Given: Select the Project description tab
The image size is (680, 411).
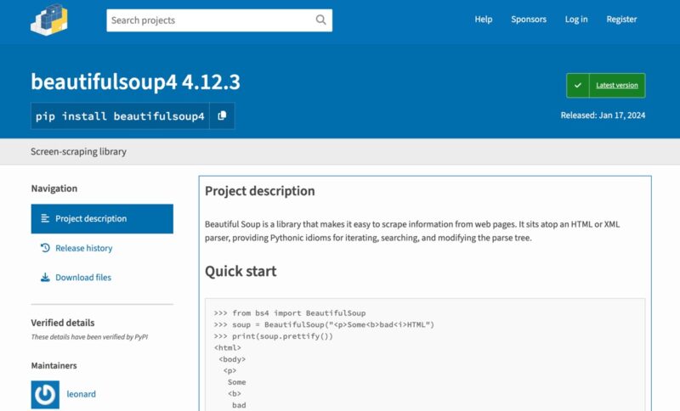Looking at the screenshot, I should tap(102, 219).
